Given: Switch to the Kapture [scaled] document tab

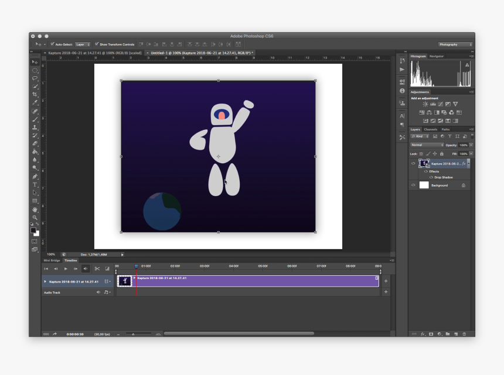Looking at the screenshot, I should pyautogui.click(x=94, y=53).
